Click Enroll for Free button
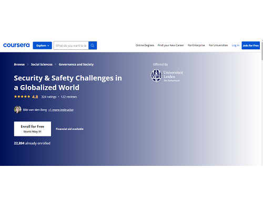 point(33,129)
